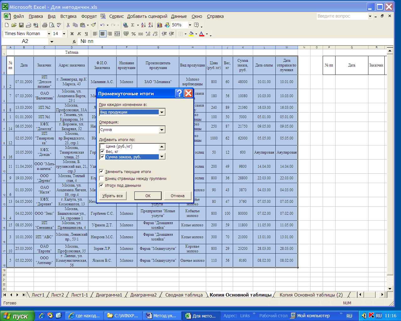Viewport: 401px width, 321px height.
Task: Click the OK button in dialog
Action: [148, 196]
